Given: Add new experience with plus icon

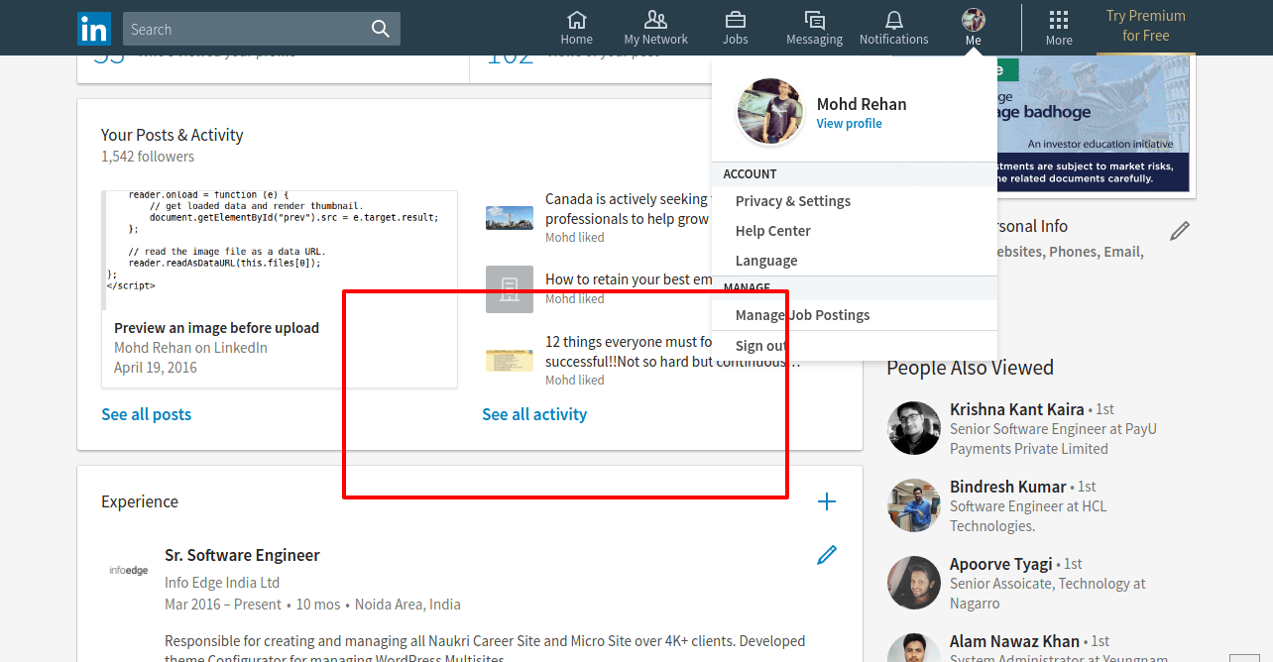Looking at the screenshot, I should click(x=827, y=501).
